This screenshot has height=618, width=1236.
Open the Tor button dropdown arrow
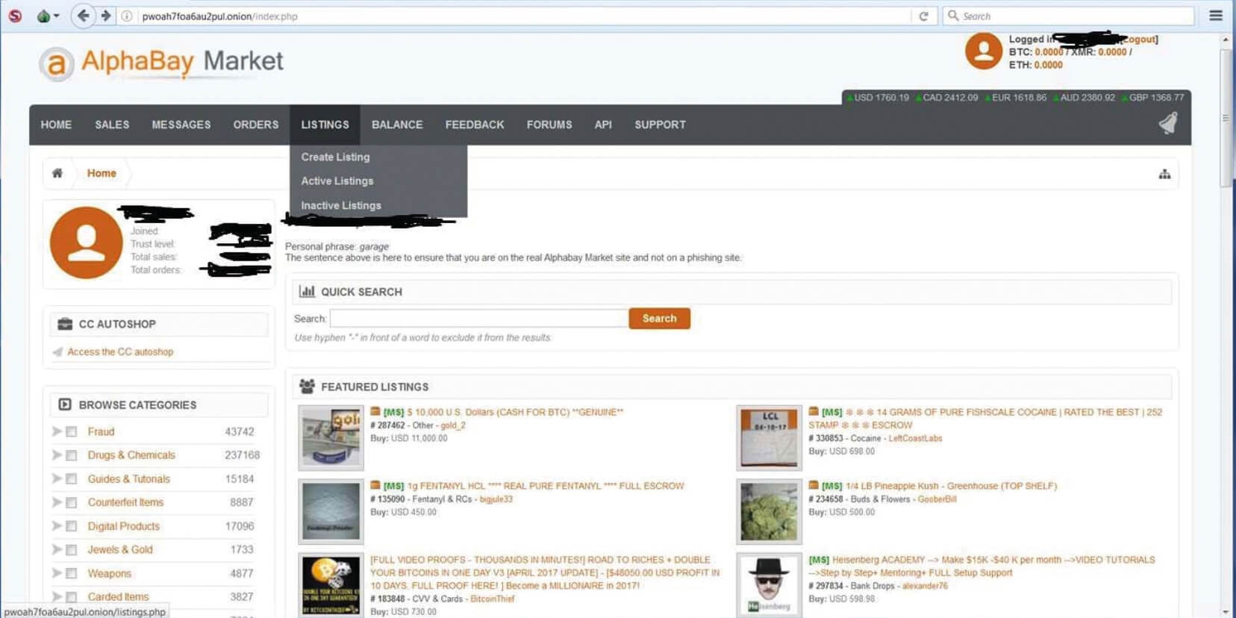[57, 16]
